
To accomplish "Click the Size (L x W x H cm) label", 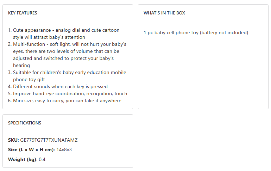I will [x=31, y=150].
